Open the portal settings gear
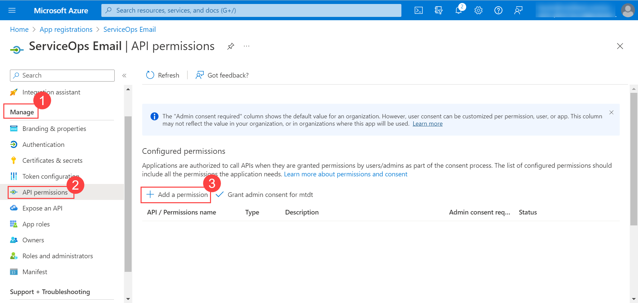638x303 pixels. pyautogui.click(x=478, y=10)
